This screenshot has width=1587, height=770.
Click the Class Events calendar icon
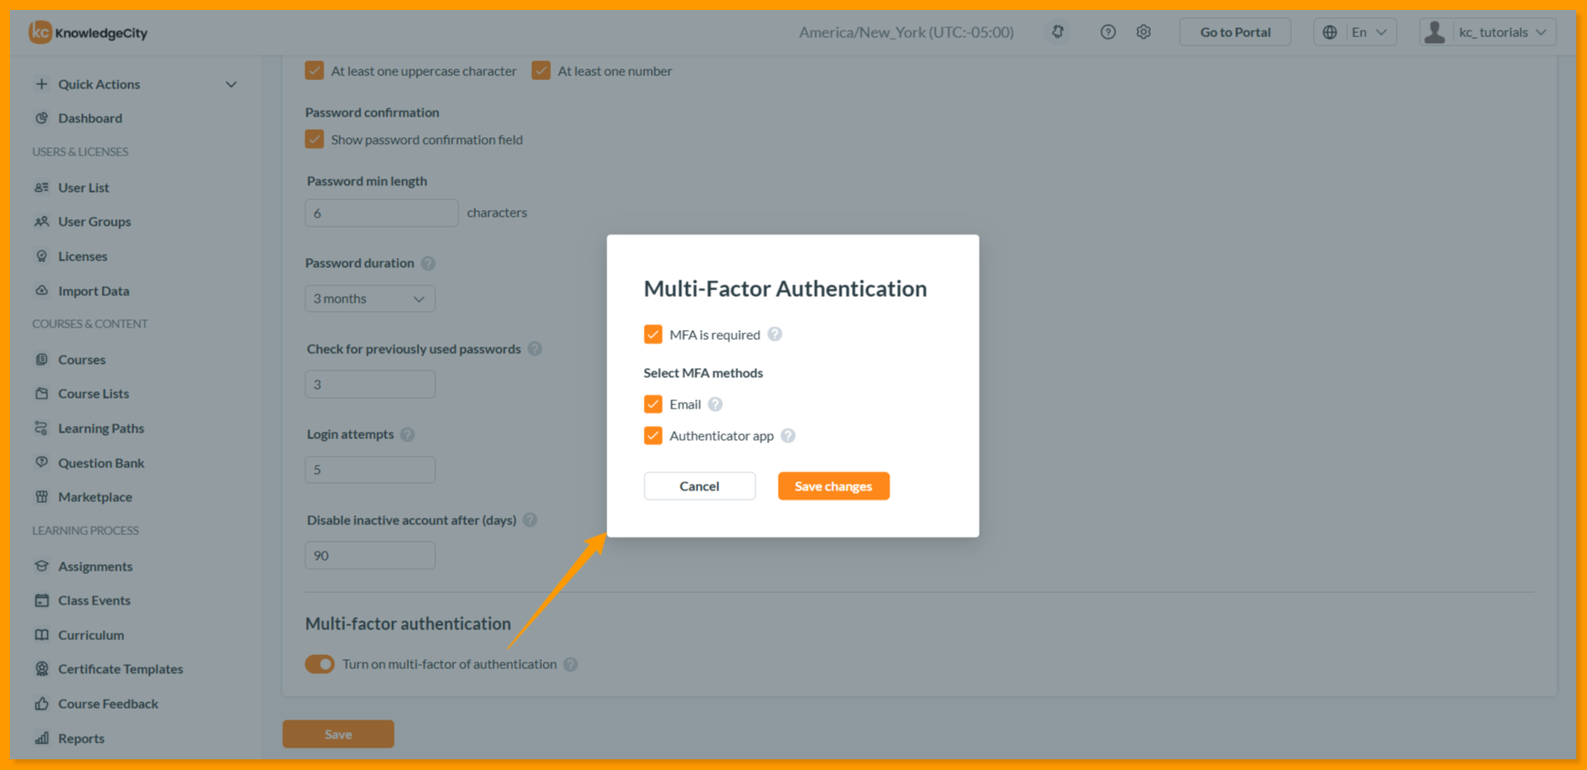click(41, 600)
